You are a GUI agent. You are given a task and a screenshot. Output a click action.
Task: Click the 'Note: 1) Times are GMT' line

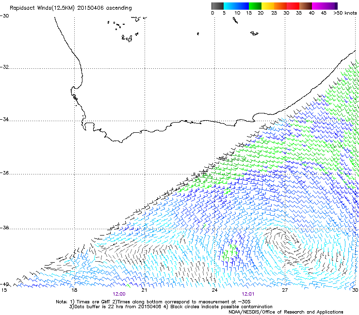coord(153,302)
